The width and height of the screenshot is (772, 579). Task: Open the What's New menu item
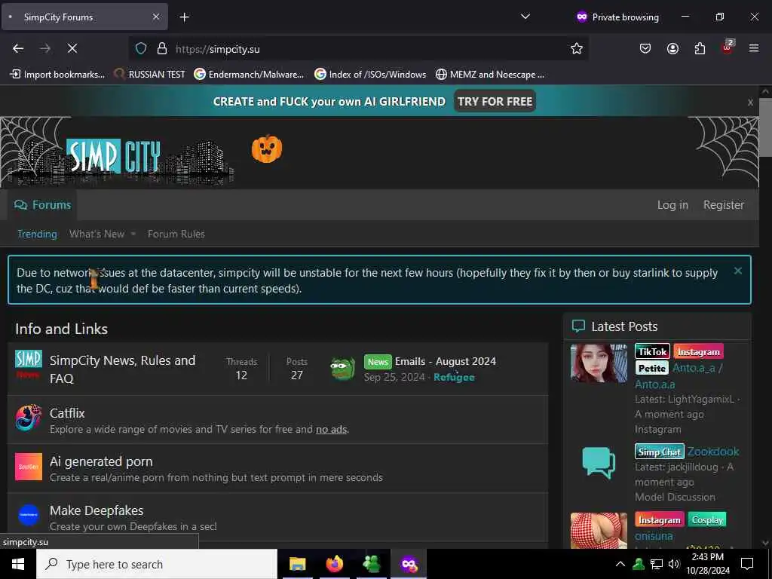pos(97,234)
